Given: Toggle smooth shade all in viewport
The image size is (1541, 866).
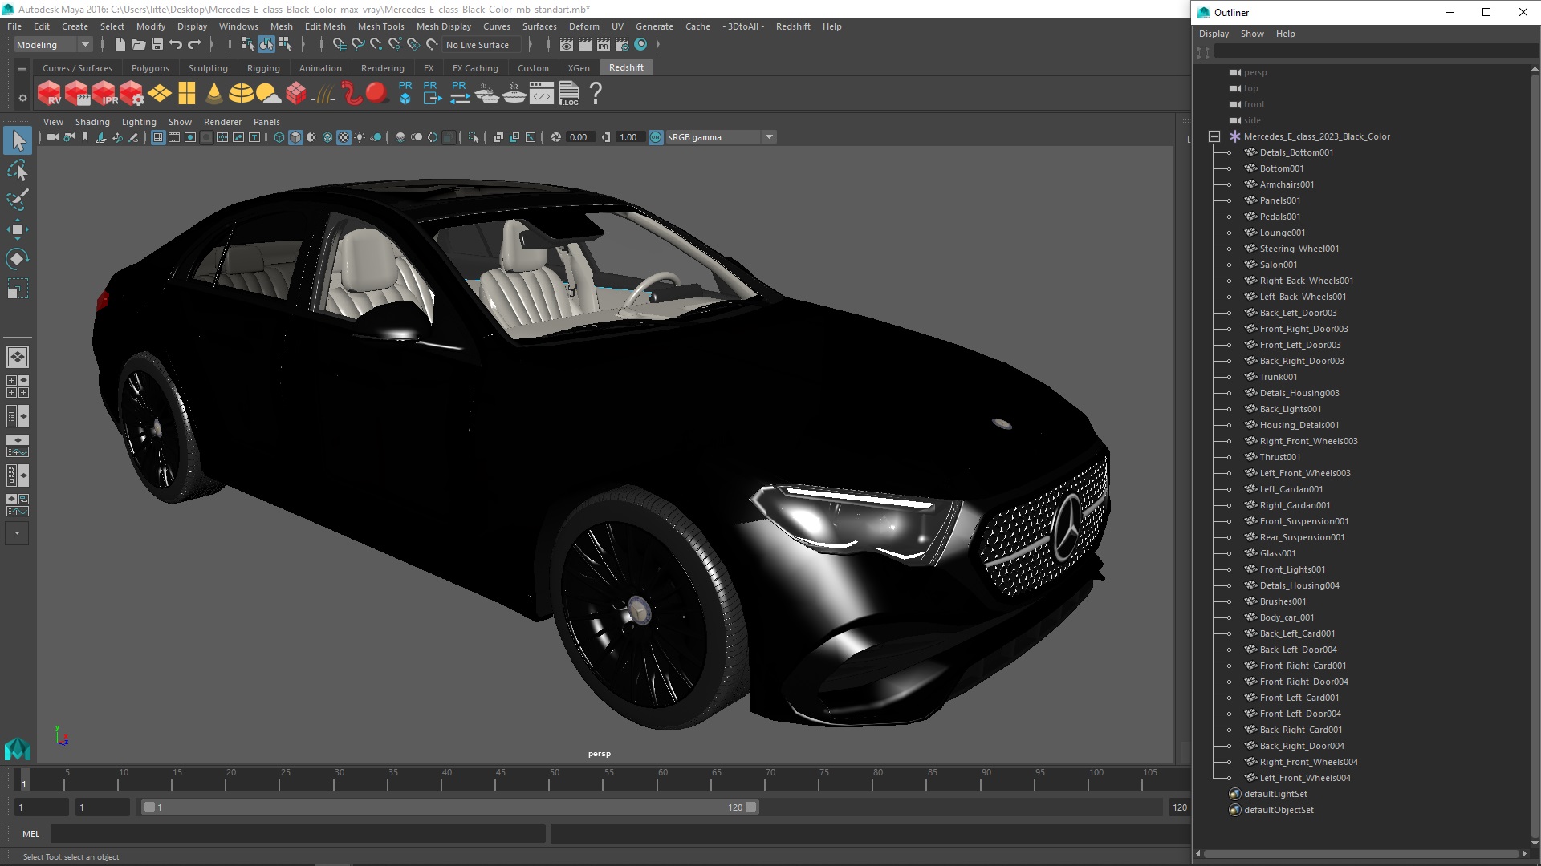Looking at the screenshot, I should (x=295, y=137).
